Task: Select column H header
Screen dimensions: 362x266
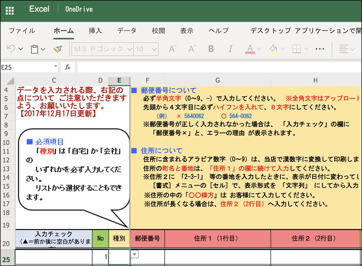Action: tap(315, 81)
